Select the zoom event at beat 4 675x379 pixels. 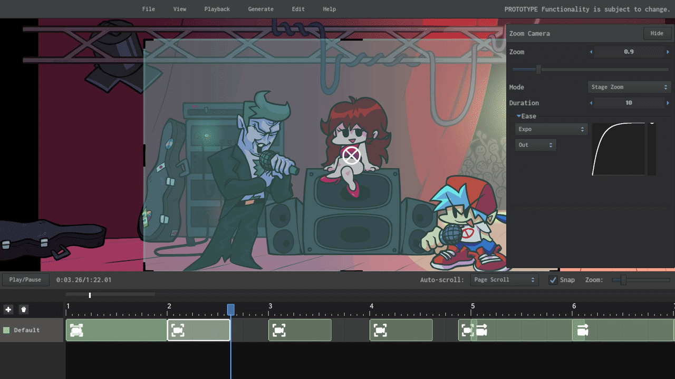[x=380, y=330]
